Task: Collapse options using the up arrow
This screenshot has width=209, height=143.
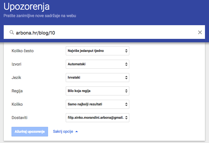Action: click(x=77, y=131)
